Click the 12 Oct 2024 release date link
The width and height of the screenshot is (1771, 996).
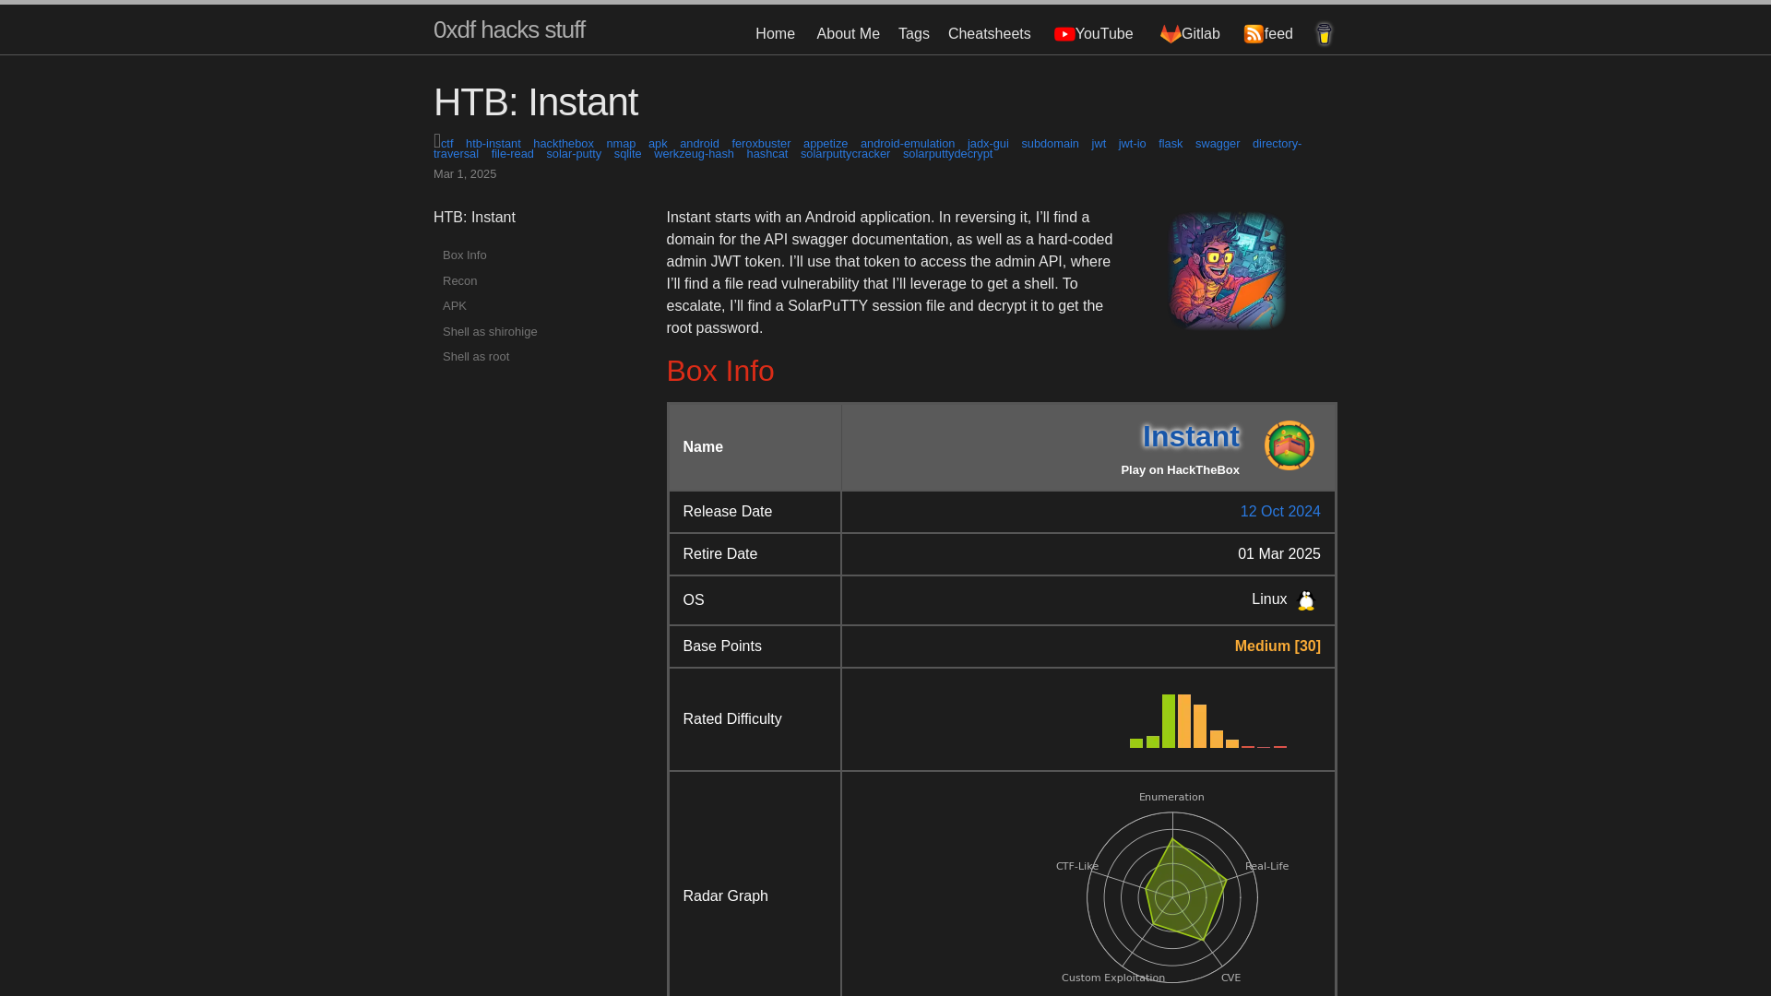(1280, 512)
